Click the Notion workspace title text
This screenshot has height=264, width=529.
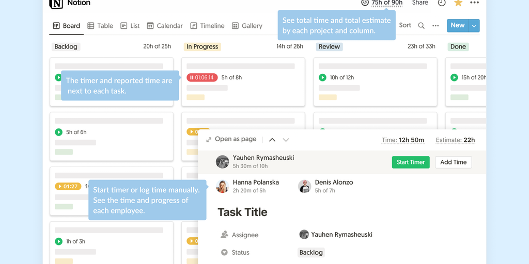pyautogui.click(x=79, y=3)
